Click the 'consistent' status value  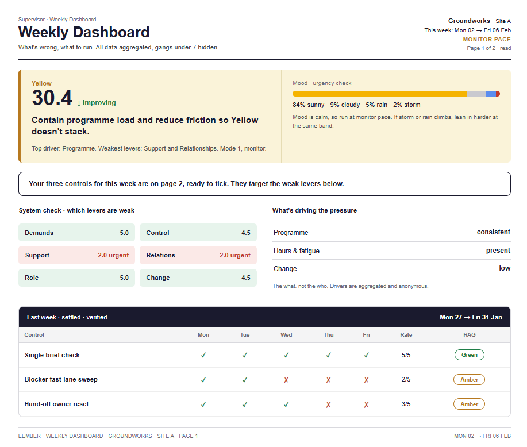tap(494, 232)
